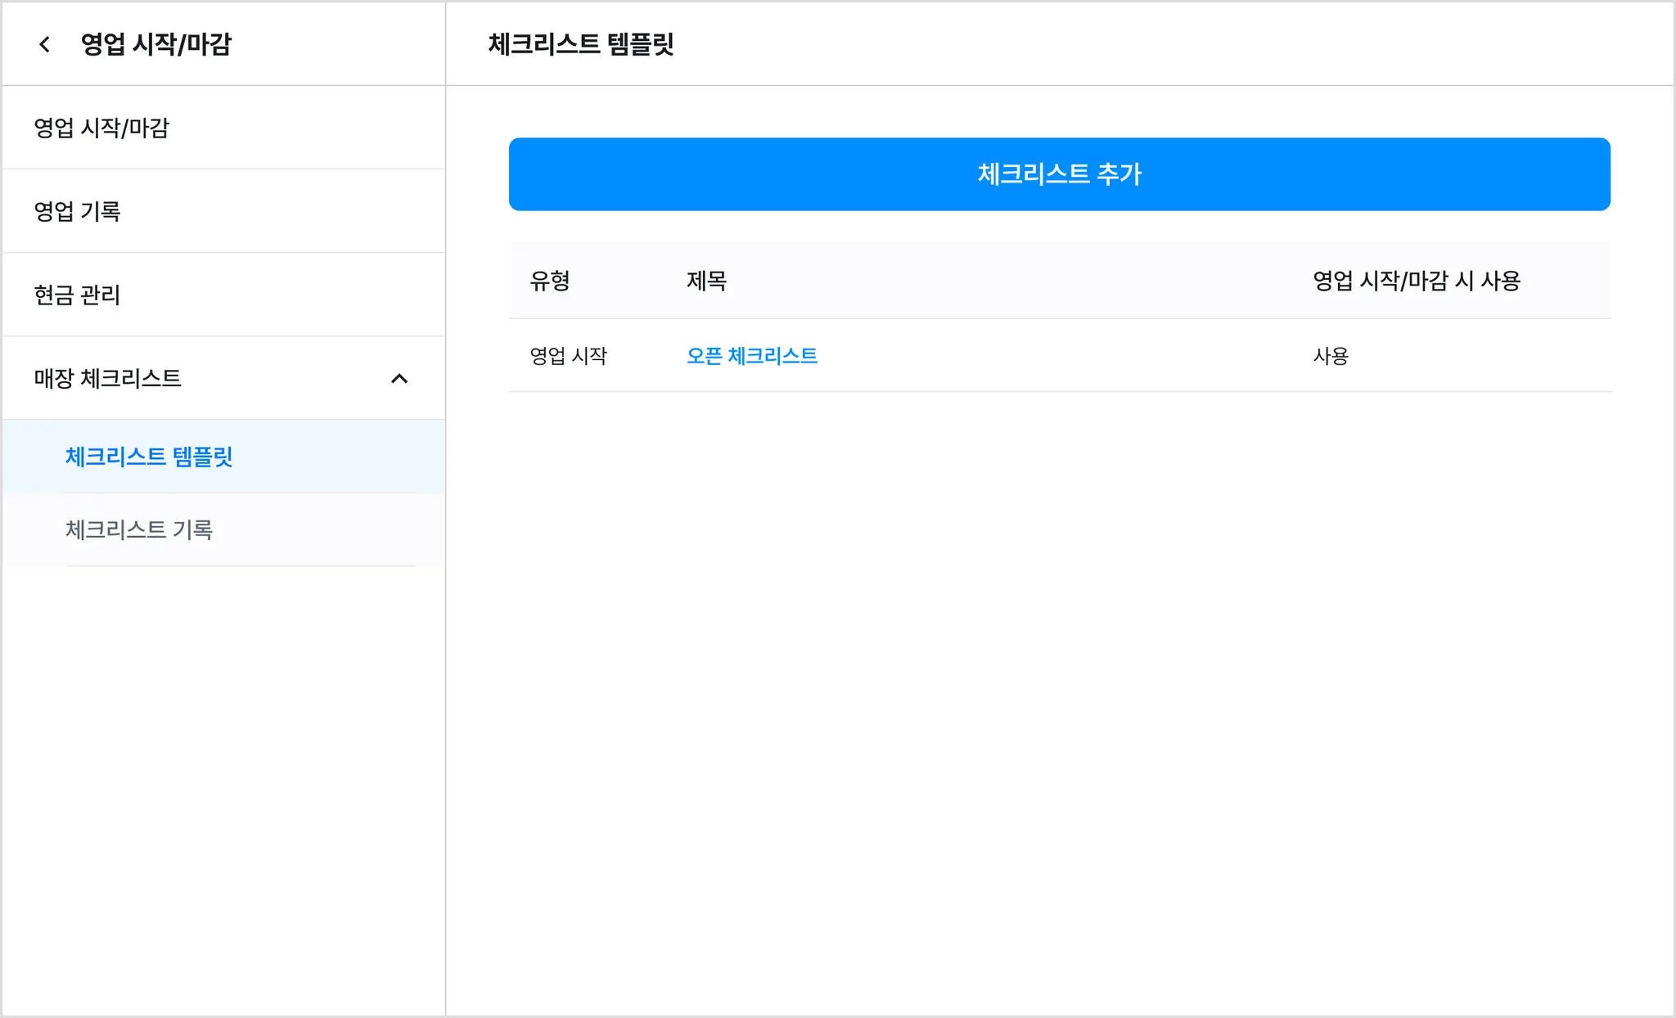This screenshot has width=1676, height=1018.
Task: Click the 제목 column header
Action: click(x=706, y=282)
